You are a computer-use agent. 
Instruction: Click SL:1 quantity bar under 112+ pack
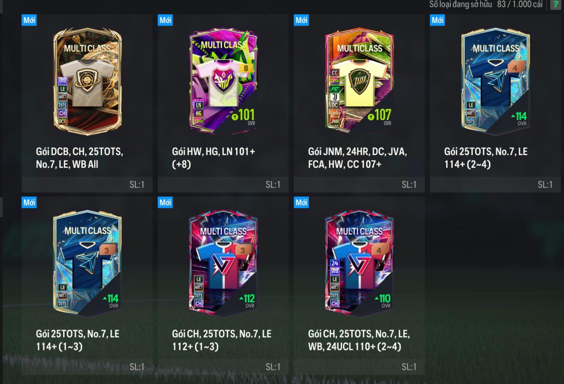pyautogui.click(x=223, y=367)
